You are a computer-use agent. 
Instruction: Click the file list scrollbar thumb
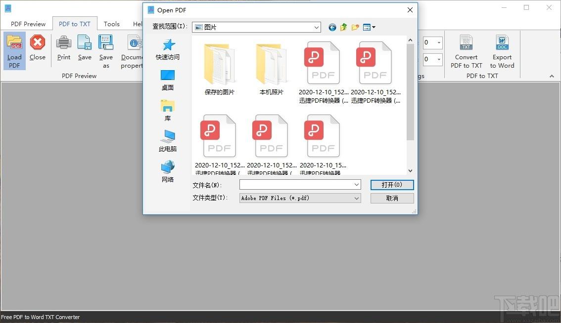click(x=411, y=92)
